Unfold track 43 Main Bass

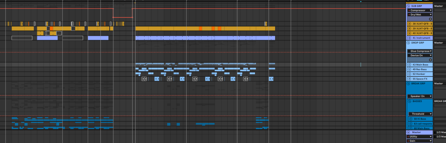pyautogui.click(x=410, y=65)
